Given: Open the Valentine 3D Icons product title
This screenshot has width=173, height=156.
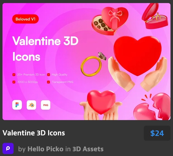Looking at the screenshot, I should 34,133.
